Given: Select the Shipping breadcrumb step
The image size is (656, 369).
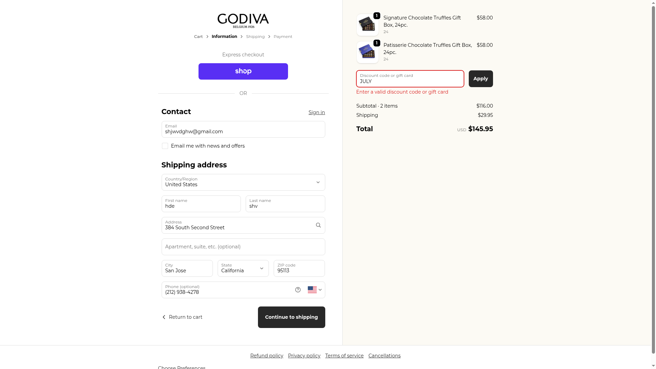Looking at the screenshot, I should click(x=255, y=37).
